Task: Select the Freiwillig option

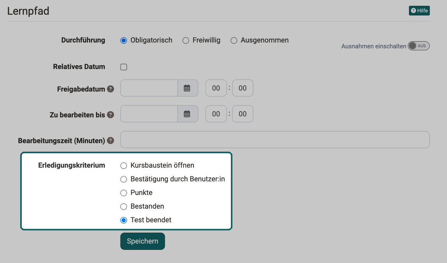Action: pos(185,40)
